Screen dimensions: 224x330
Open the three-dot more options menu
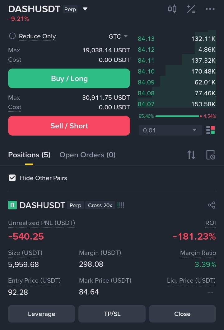210,9
